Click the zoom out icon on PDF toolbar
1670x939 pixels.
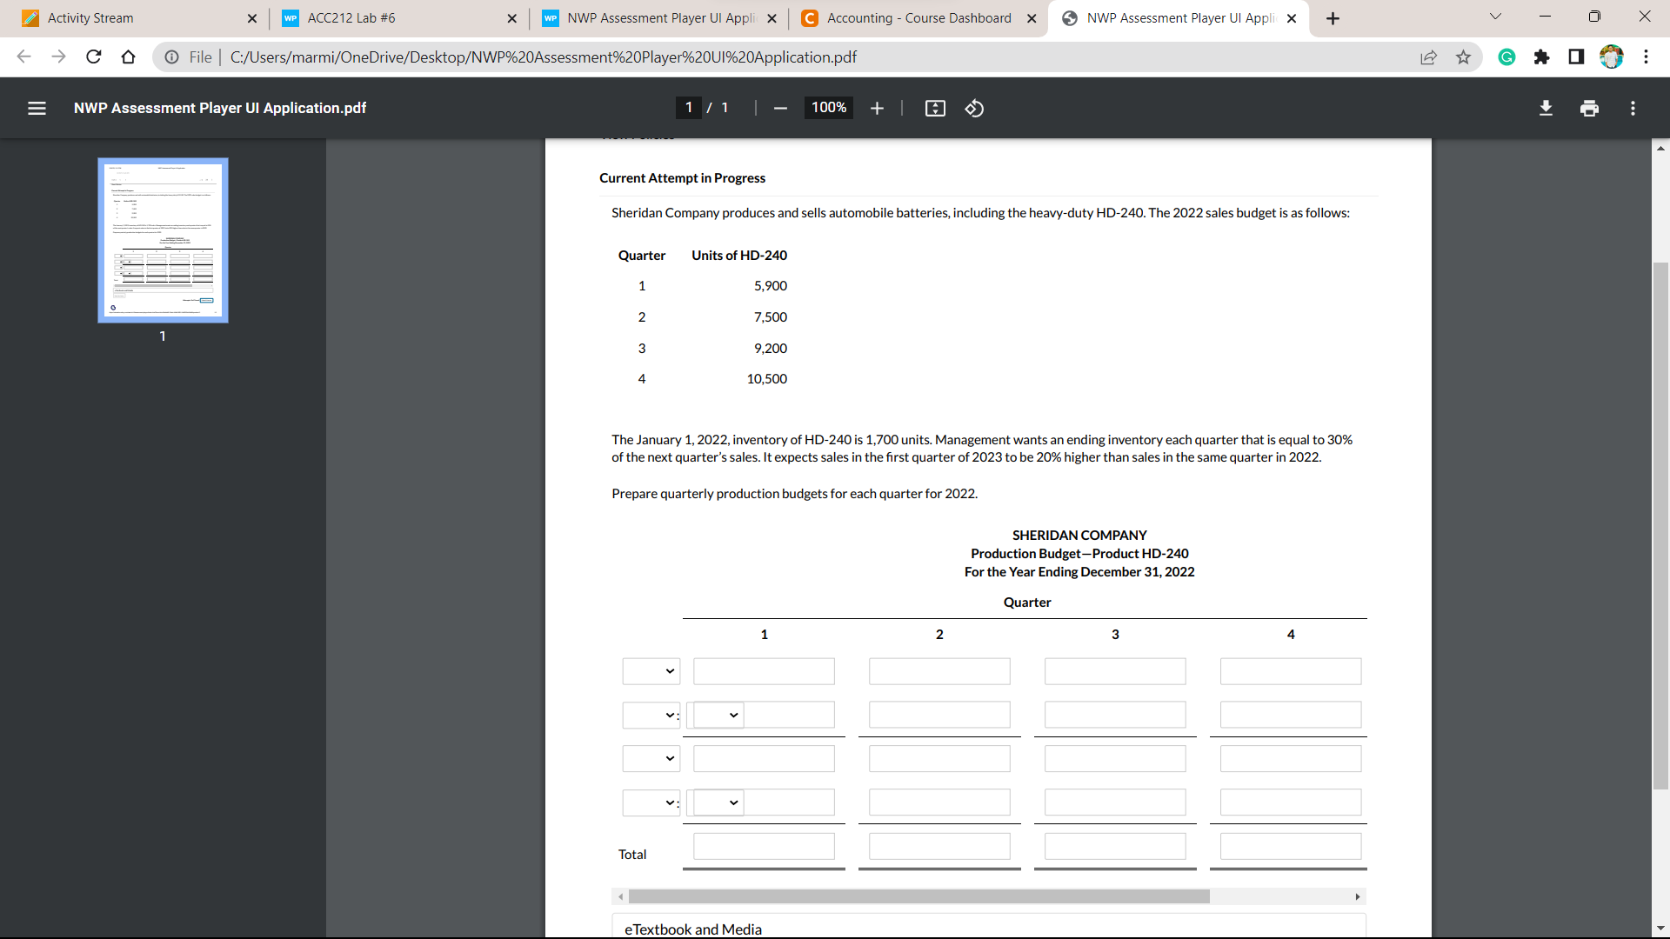(780, 109)
